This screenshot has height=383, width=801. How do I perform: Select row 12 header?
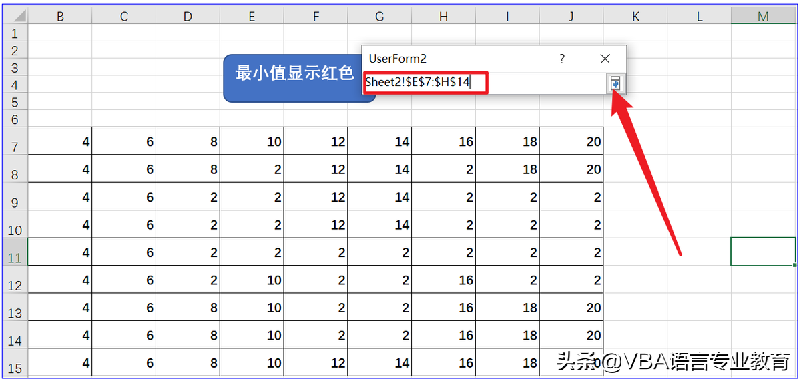point(15,280)
